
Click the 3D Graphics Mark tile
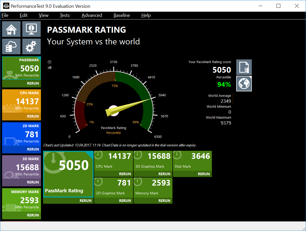[x=153, y=161]
